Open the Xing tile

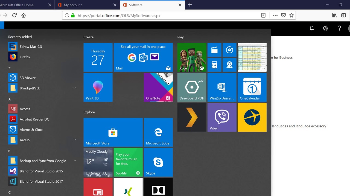(x=128, y=187)
